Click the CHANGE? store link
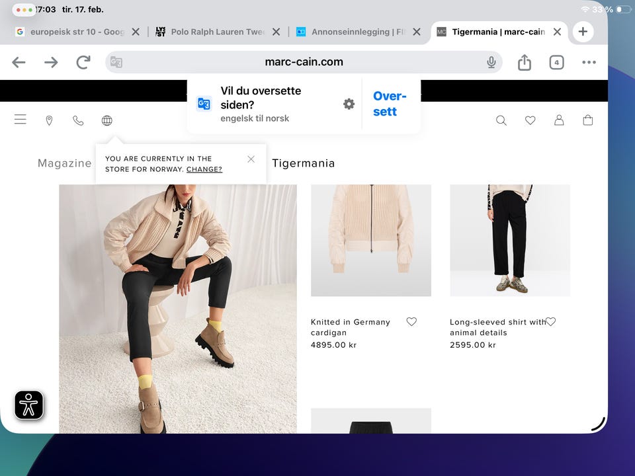 [x=204, y=169]
